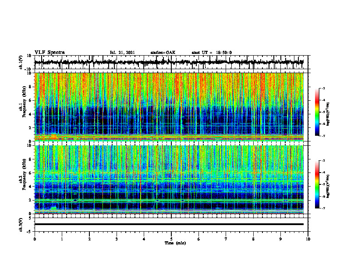
Task: Click the "VLF Spectra" plot title
Action: pos(50,52)
